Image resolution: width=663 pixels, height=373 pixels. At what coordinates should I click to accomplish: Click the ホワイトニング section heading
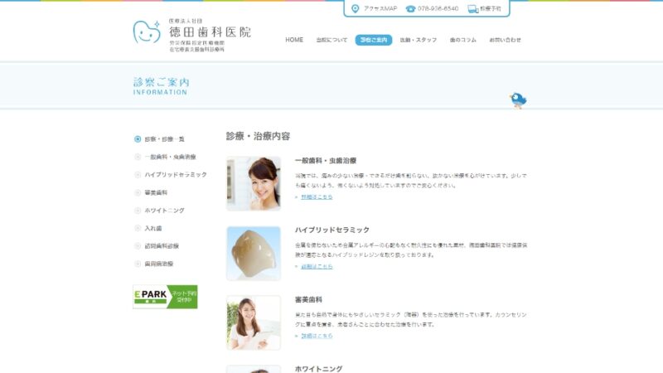(x=318, y=369)
